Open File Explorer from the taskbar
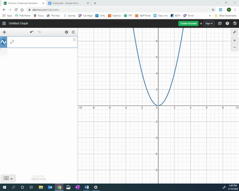This screenshot has height=191, width=239. [x=41, y=188]
